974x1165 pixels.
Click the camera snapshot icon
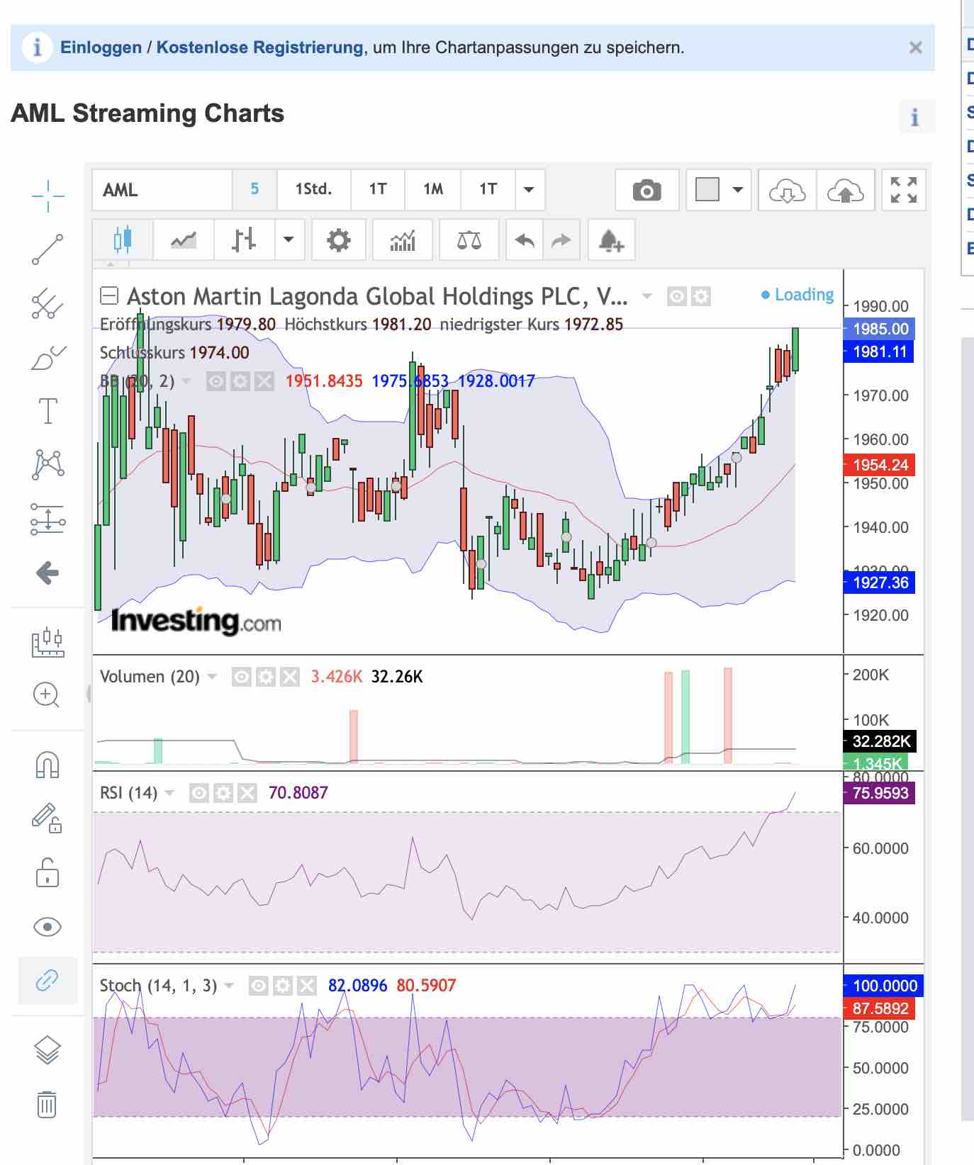(x=646, y=190)
